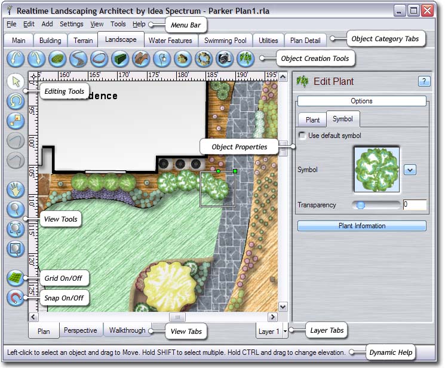Select the Symbol properties tab
The image size is (445, 368).
pos(343,119)
